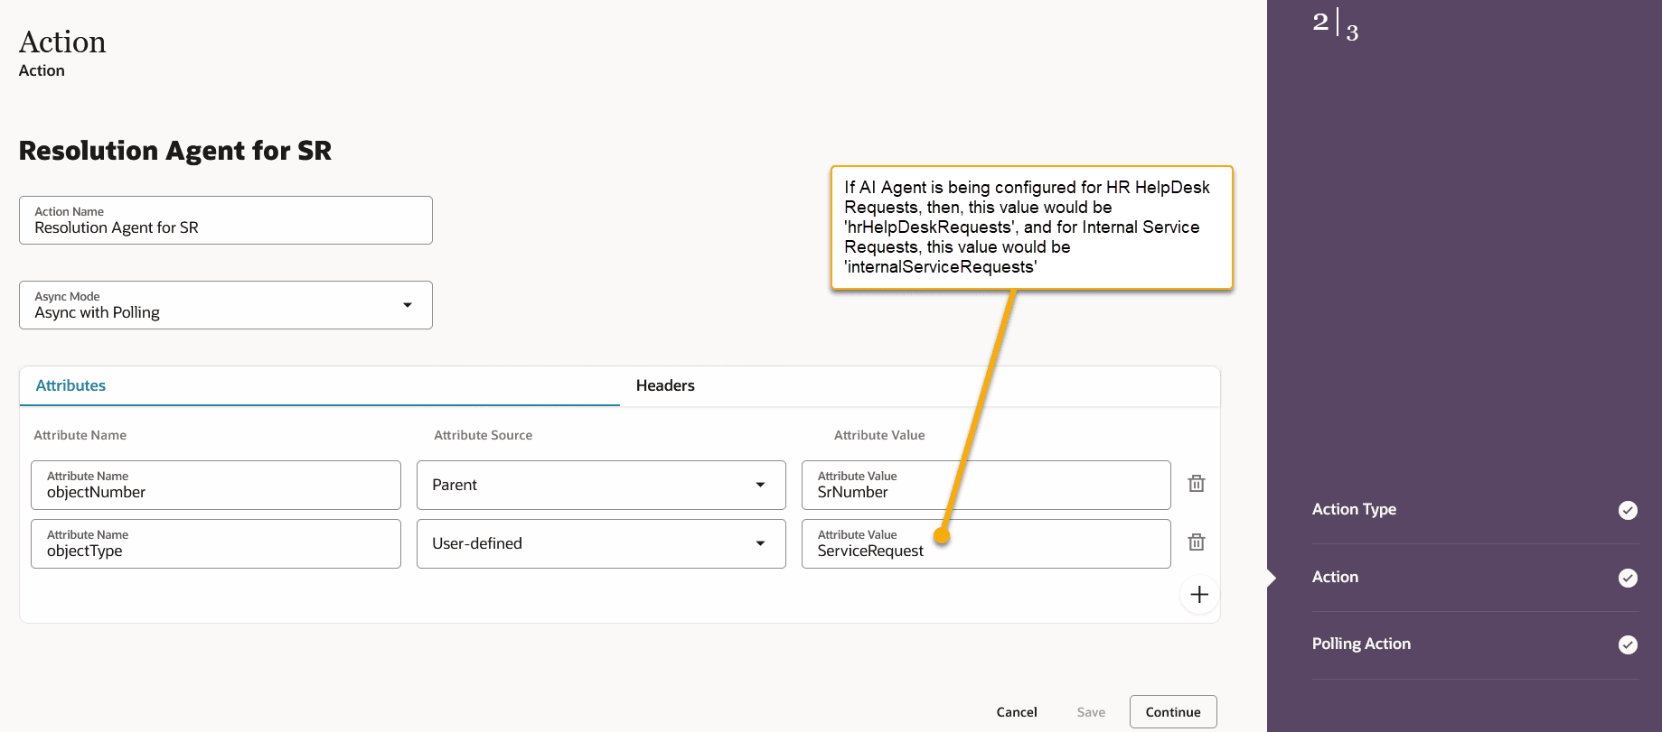Click the Save button

(x=1091, y=712)
